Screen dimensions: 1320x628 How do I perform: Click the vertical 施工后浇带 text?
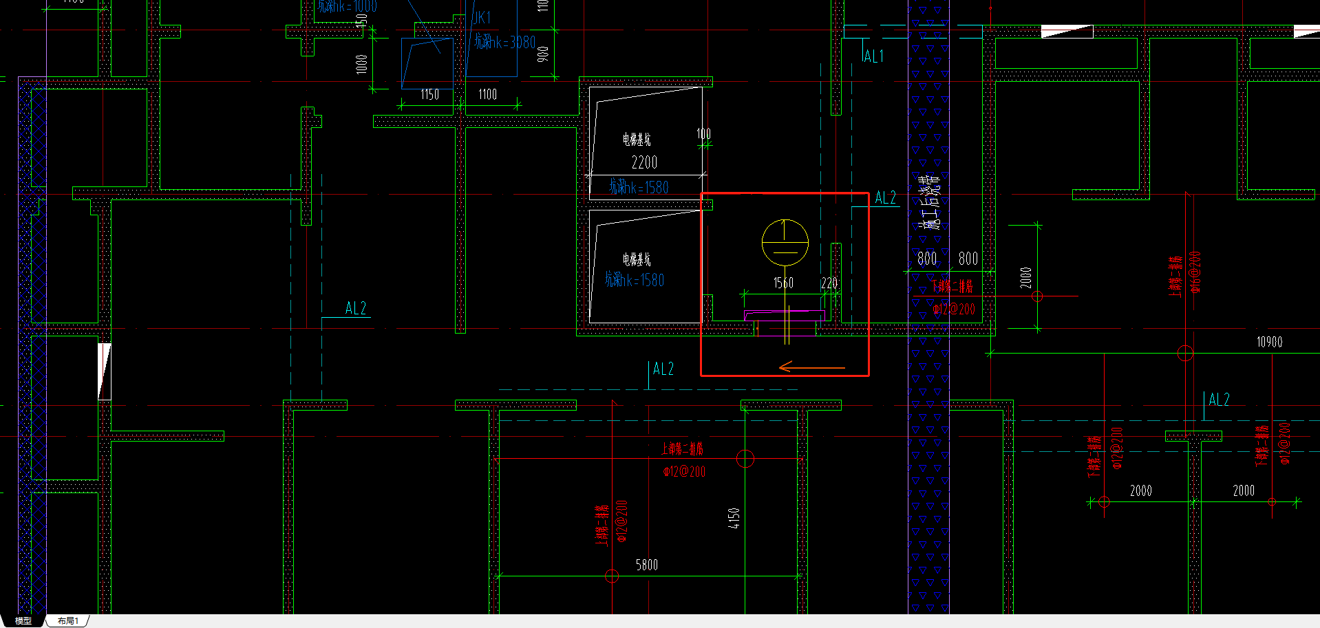pos(930,202)
